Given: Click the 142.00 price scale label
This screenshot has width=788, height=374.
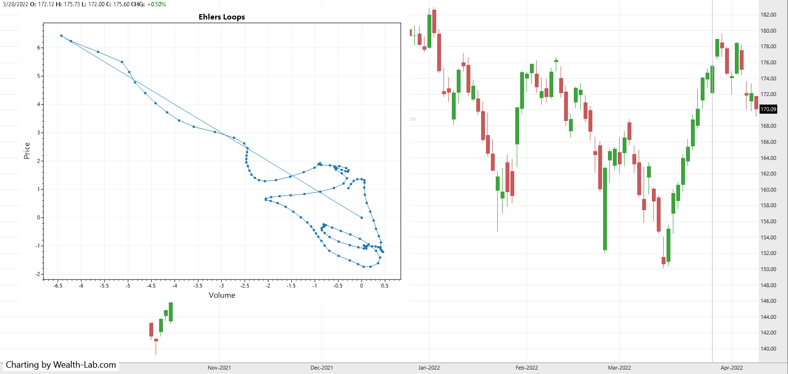Looking at the screenshot, I should [768, 333].
